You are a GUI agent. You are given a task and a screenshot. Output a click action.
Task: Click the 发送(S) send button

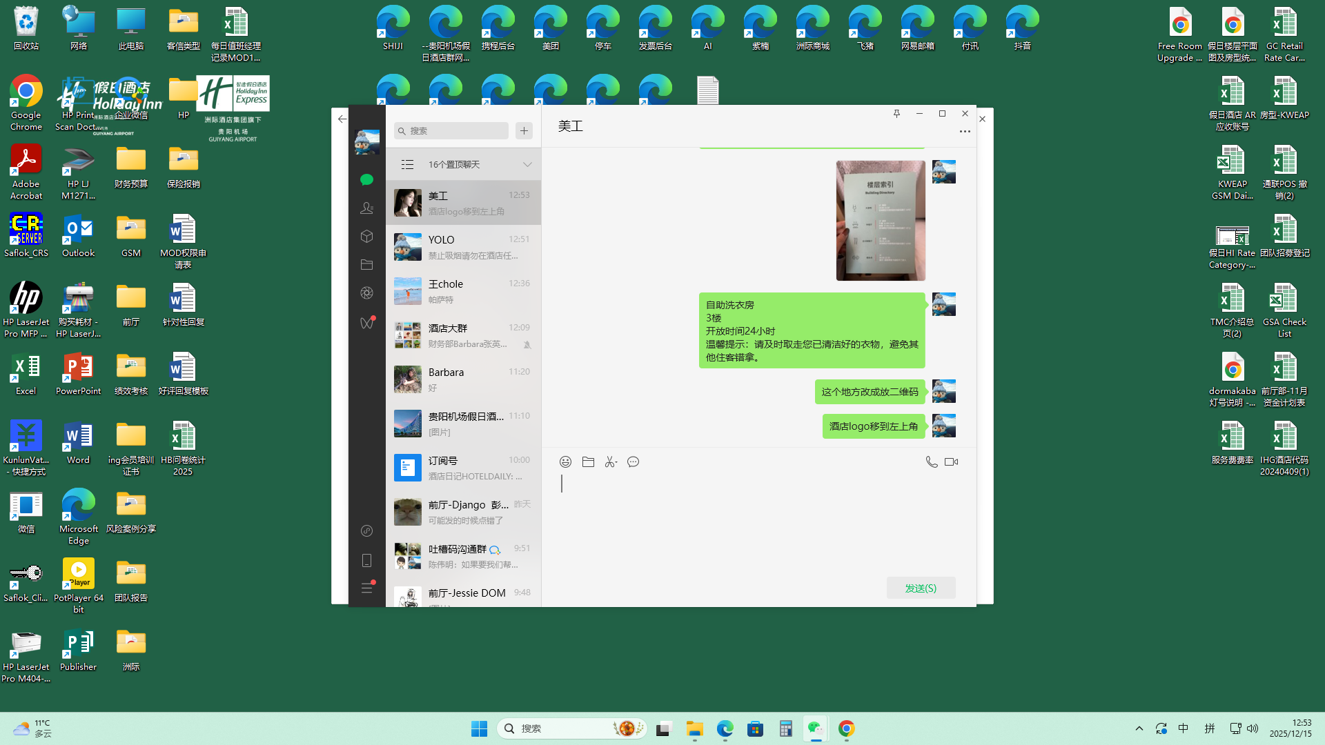[x=921, y=588]
